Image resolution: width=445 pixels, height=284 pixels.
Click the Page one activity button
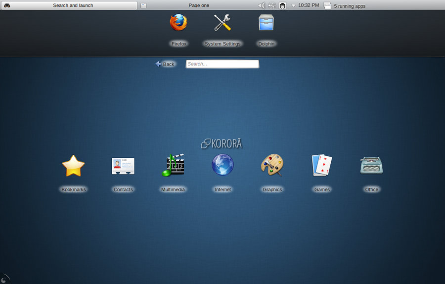[199, 5]
